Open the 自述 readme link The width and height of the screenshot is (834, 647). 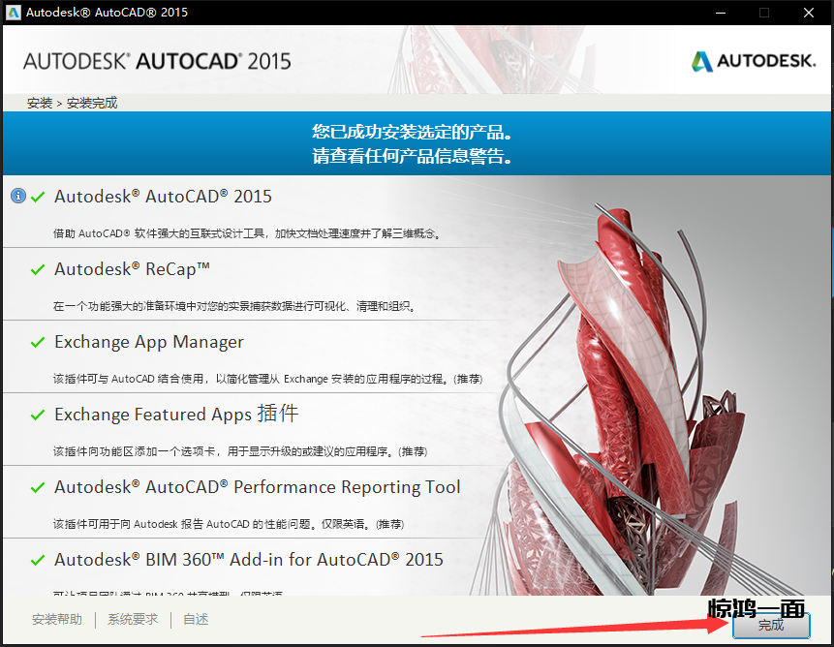click(196, 620)
